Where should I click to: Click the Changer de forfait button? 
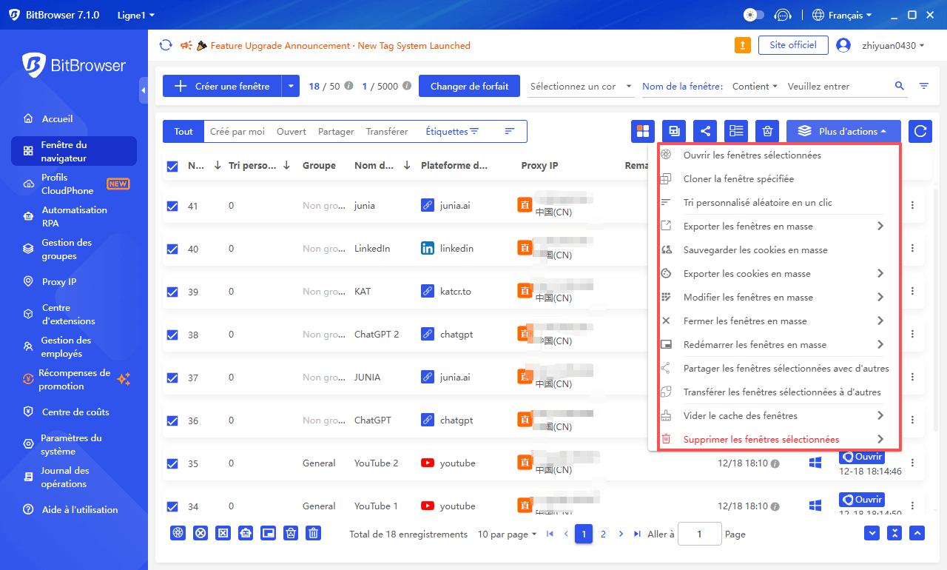coord(469,86)
